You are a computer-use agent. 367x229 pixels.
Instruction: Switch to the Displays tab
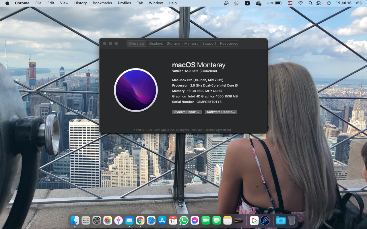tap(156, 44)
